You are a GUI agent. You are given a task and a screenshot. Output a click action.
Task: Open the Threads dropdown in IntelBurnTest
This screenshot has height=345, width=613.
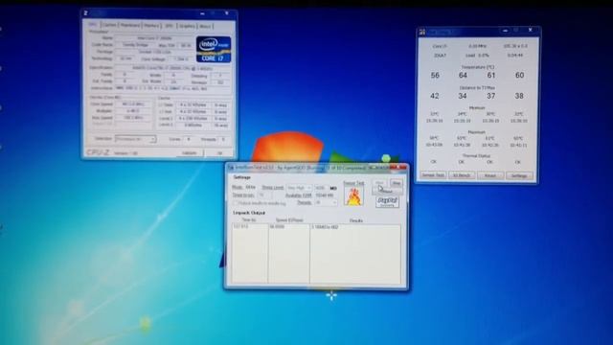326,202
